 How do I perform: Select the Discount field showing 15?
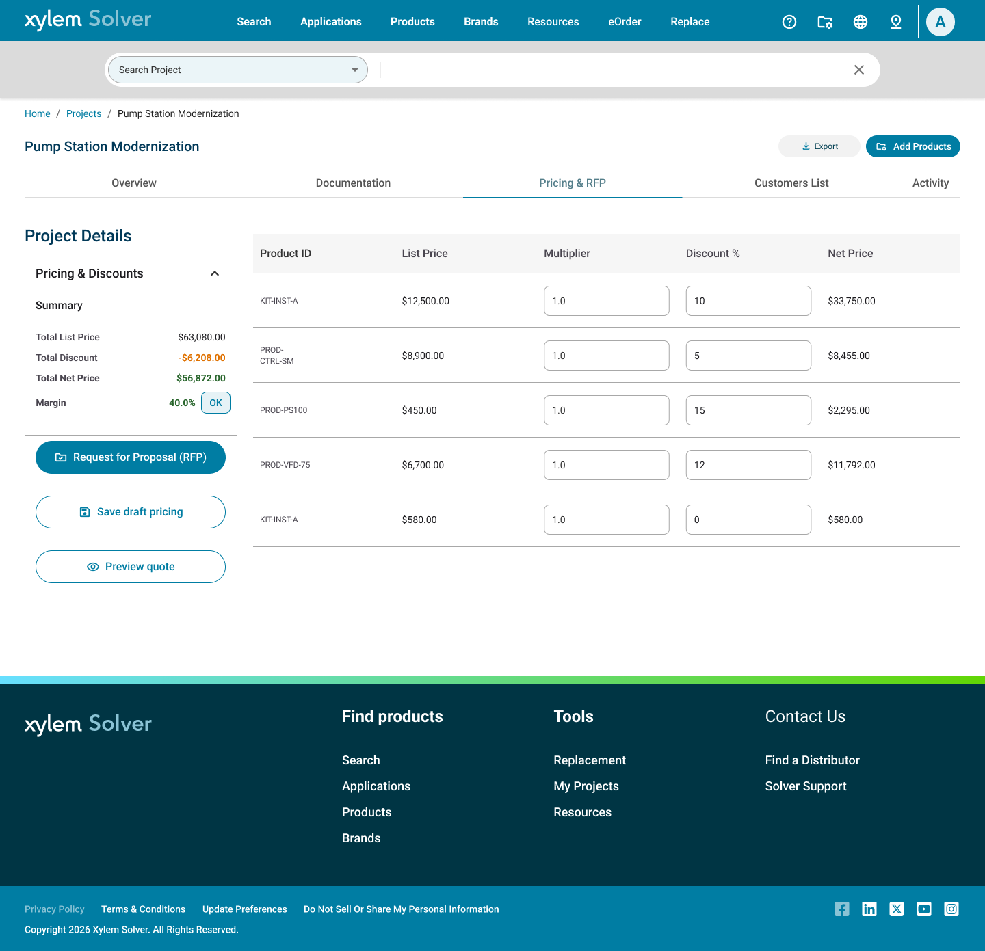748,410
